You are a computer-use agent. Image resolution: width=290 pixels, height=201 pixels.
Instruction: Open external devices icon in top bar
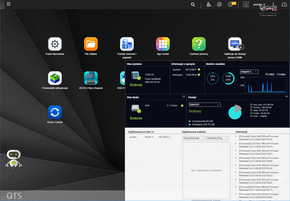[x=219, y=4]
